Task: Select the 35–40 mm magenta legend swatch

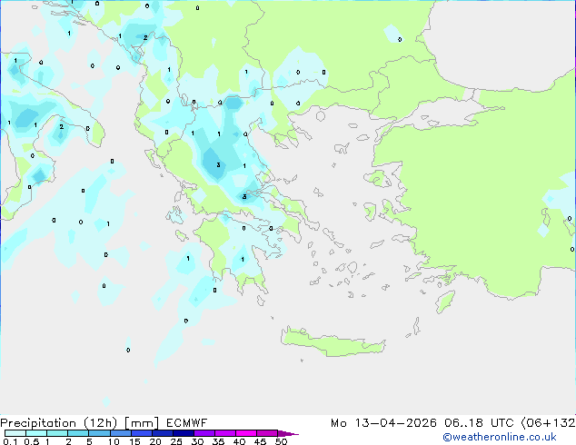Action: point(224,433)
